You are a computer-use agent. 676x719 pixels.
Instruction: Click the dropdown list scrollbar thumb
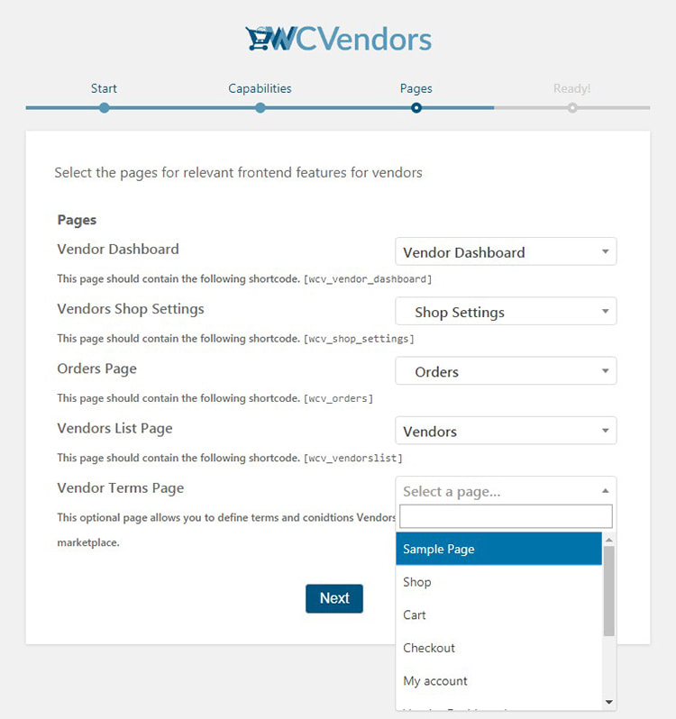point(609,591)
